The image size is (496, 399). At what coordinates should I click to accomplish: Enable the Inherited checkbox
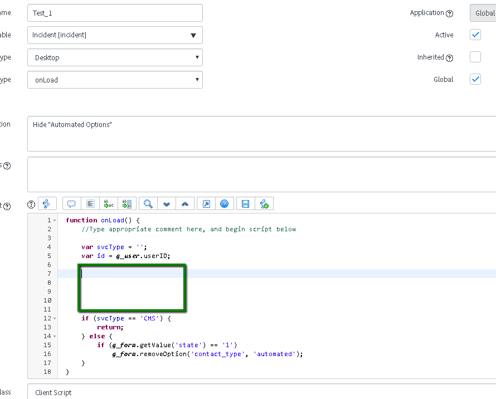(x=475, y=57)
